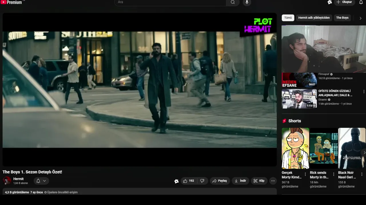
Task: Open options for Black Noir short
Action: pos(362,174)
